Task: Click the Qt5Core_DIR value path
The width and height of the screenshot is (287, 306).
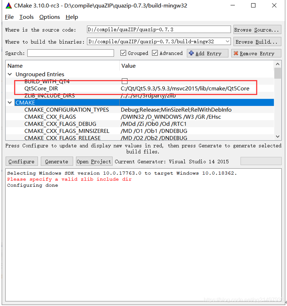Action: (185, 88)
